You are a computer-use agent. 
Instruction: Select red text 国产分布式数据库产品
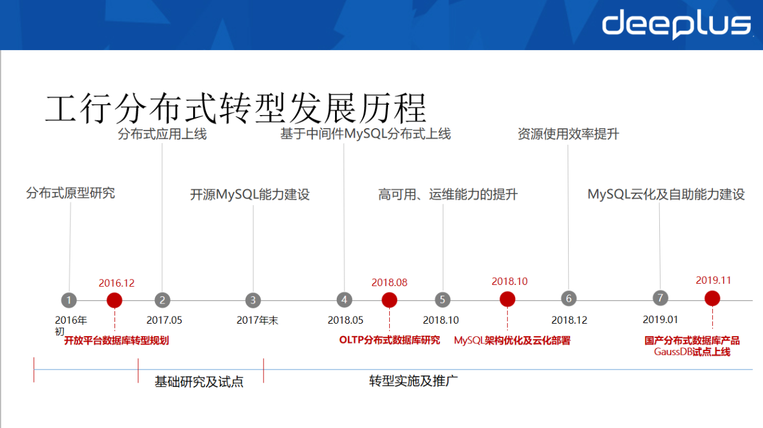click(692, 340)
